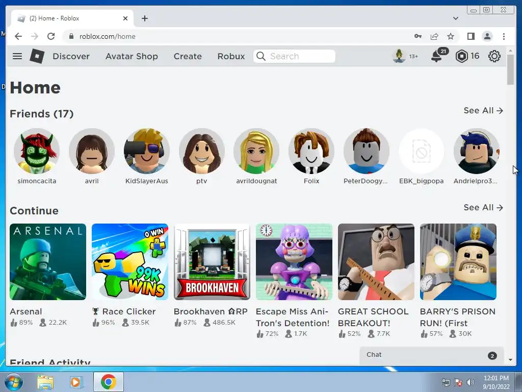522x392 pixels.
Task: Click See All for Friends
Action: [483, 110]
